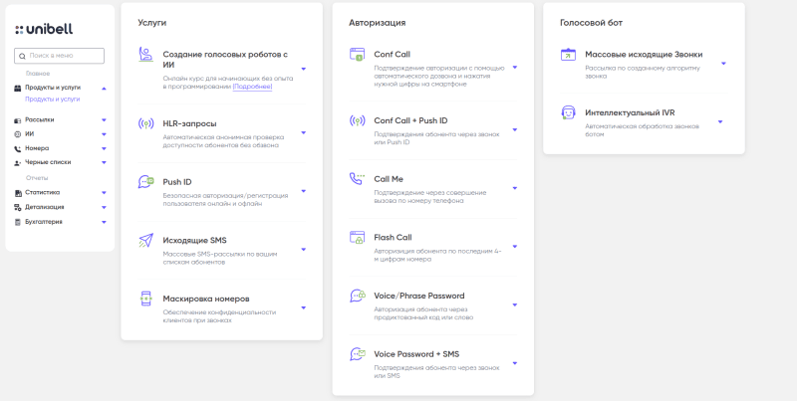Expand the Conf Call service arrow
Viewport: 797px width, 401px height.
pos(514,69)
